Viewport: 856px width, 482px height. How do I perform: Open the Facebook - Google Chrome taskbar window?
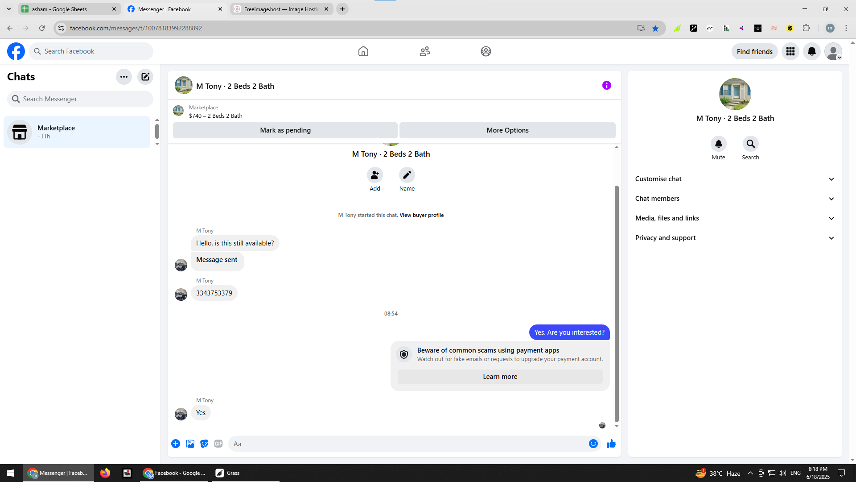pyautogui.click(x=174, y=473)
